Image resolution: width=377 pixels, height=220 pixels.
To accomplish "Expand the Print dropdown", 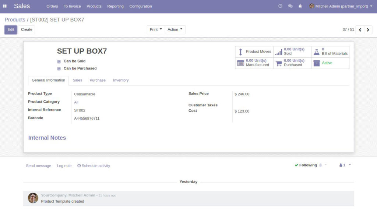I will (156, 29).
